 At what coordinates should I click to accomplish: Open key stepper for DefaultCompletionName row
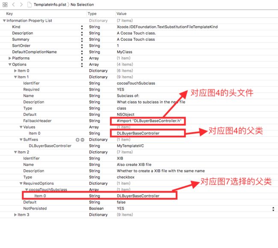(82, 52)
